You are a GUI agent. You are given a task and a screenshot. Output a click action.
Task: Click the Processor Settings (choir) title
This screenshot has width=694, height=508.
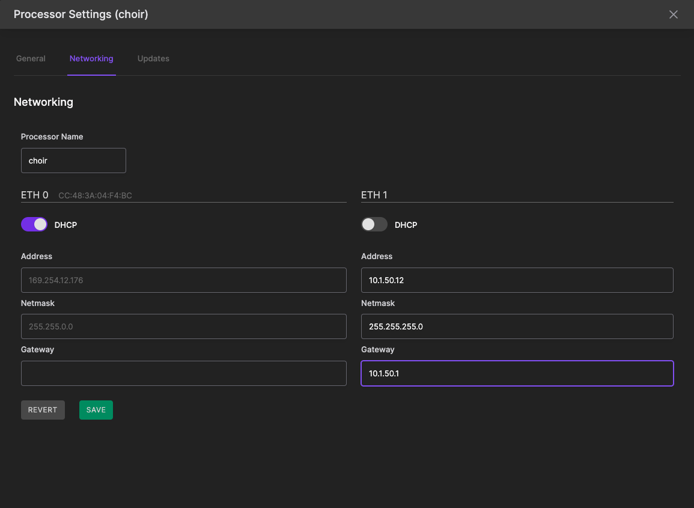(81, 14)
